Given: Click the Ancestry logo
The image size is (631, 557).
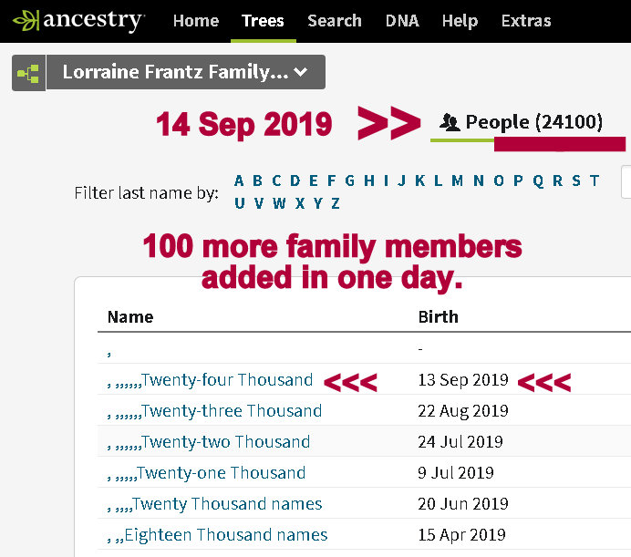Looking at the screenshot, I should point(78,20).
